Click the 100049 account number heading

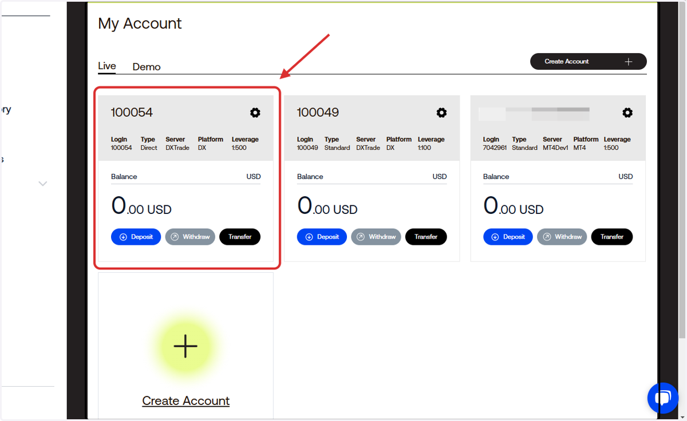pyautogui.click(x=318, y=112)
